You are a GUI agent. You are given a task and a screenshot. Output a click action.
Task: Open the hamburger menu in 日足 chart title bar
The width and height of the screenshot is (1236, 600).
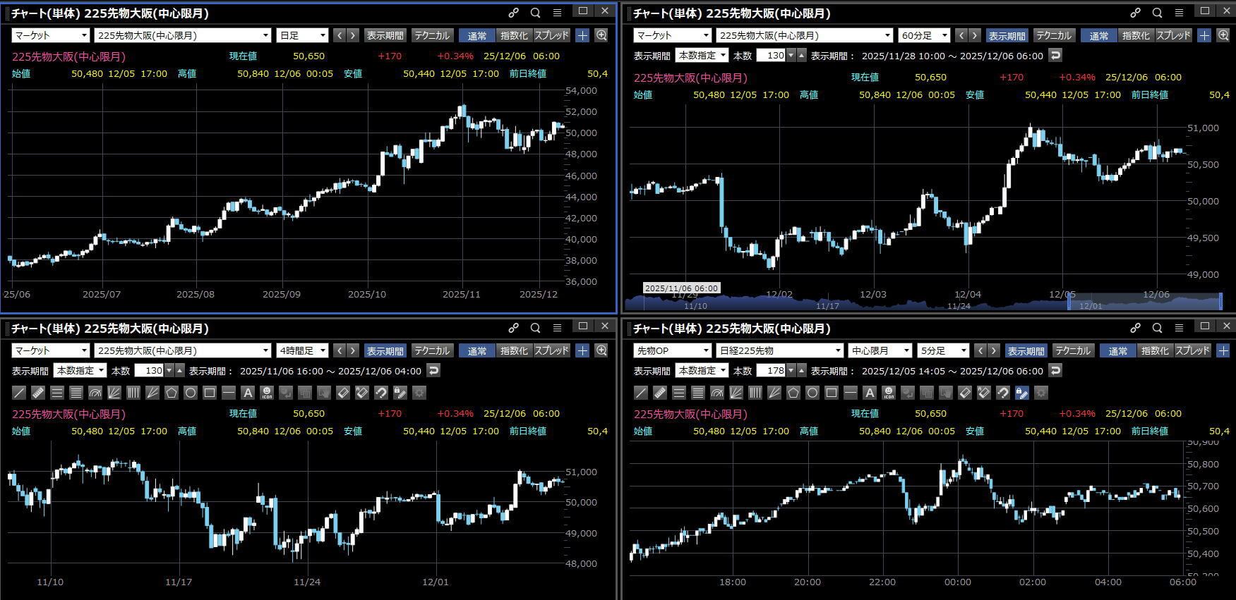pos(557,13)
